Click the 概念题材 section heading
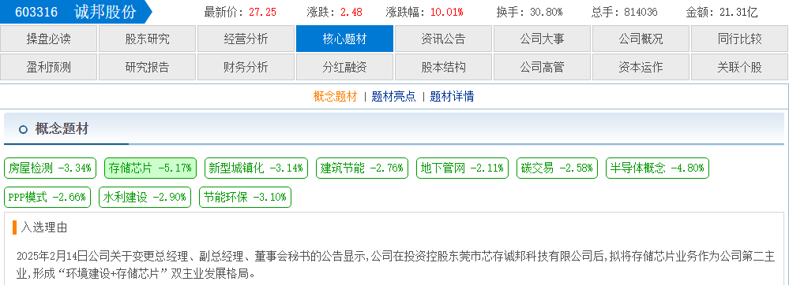This screenshot has height=285, width=789. click(62, 129)
